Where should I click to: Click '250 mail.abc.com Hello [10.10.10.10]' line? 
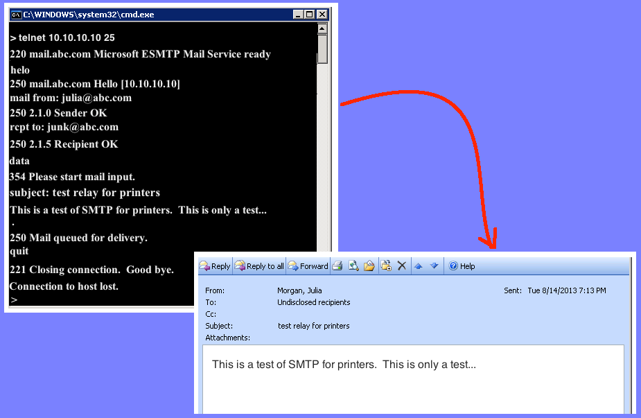[95, 84]
